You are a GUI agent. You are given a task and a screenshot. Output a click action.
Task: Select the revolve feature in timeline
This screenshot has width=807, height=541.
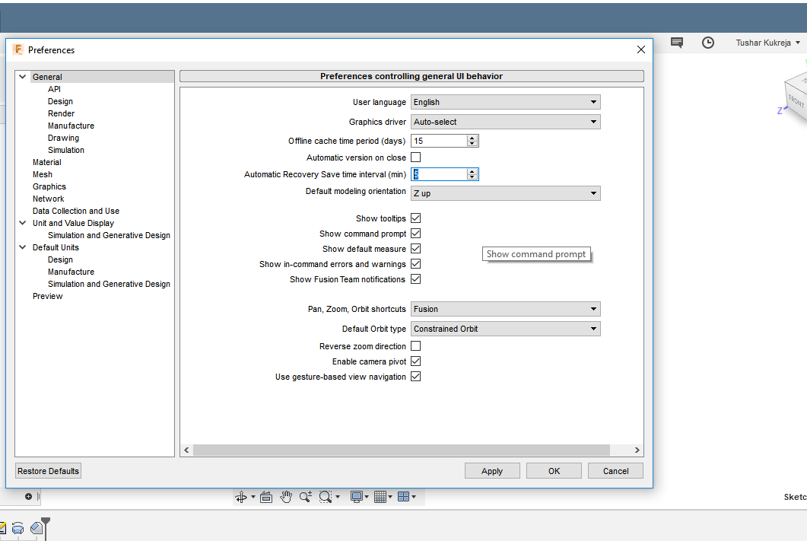pos(17,529)
